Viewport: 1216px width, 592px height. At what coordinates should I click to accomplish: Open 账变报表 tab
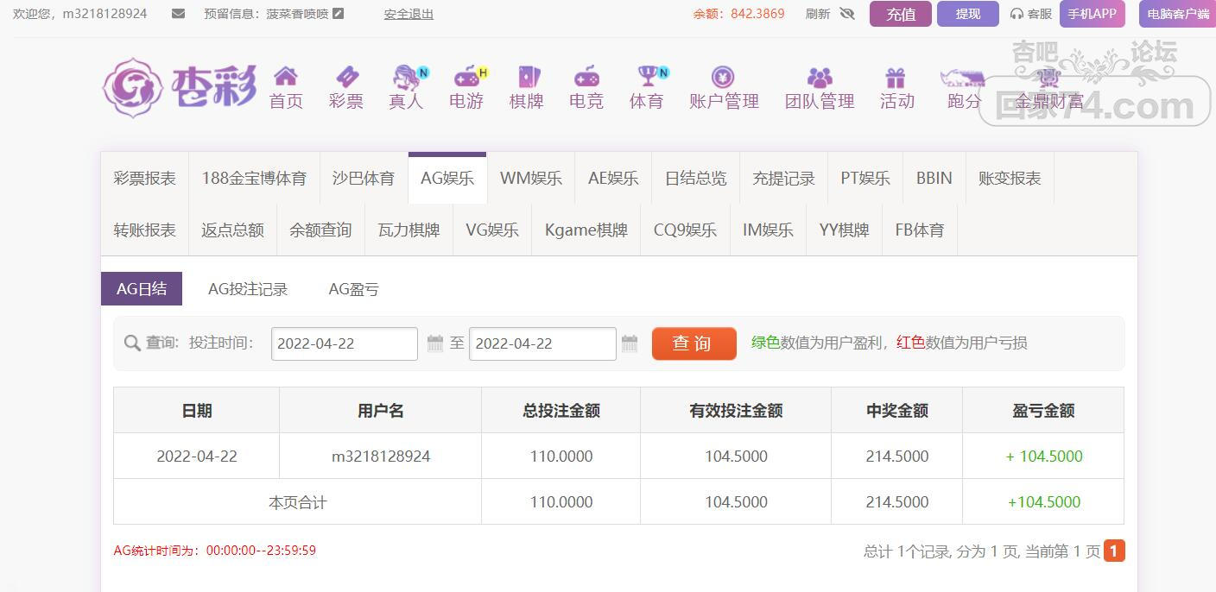[x=1010, y=179]
